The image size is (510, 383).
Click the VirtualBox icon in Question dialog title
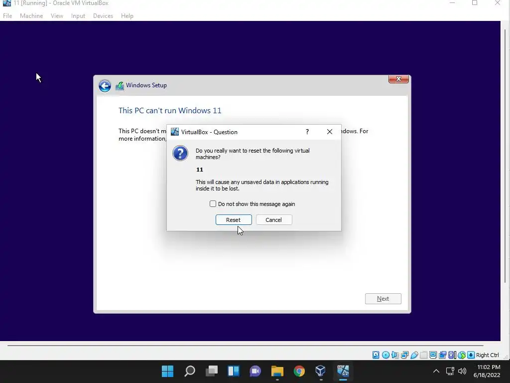175,132
